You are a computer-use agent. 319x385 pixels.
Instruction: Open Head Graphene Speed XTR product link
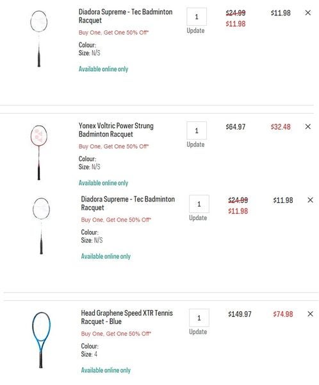pyautogui.click(x=127, y=317)
